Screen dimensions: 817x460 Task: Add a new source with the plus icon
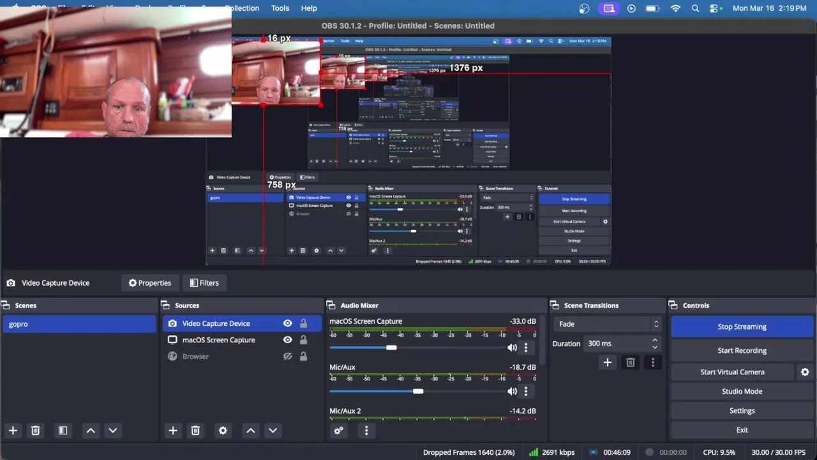coord(172,431)
